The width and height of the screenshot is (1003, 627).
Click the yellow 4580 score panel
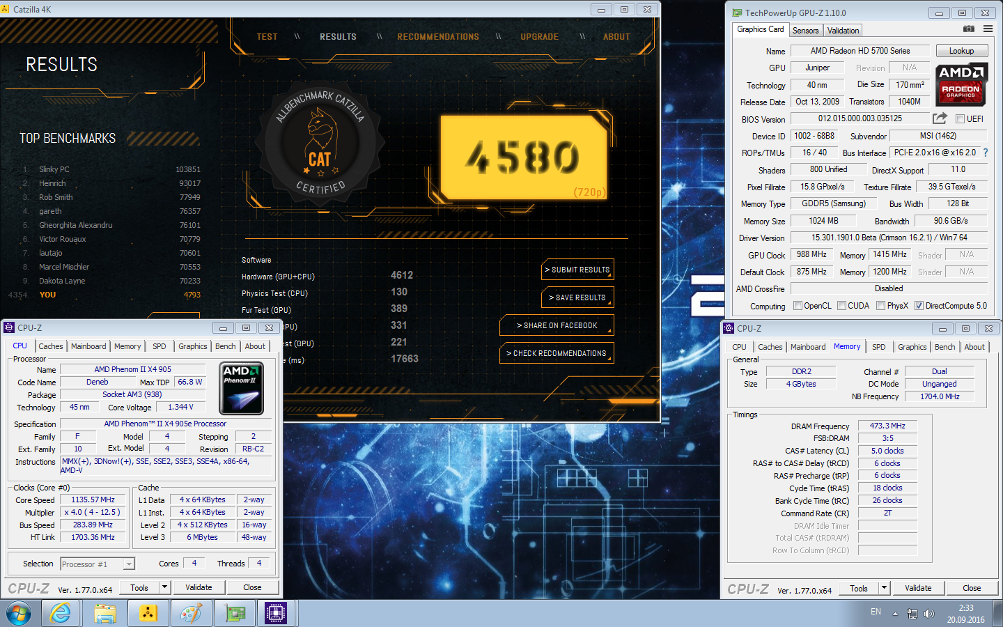[x=524, y=157]
